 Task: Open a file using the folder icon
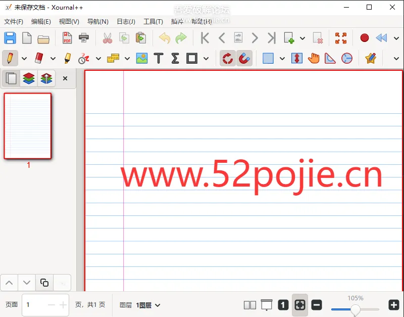[43, 39]
